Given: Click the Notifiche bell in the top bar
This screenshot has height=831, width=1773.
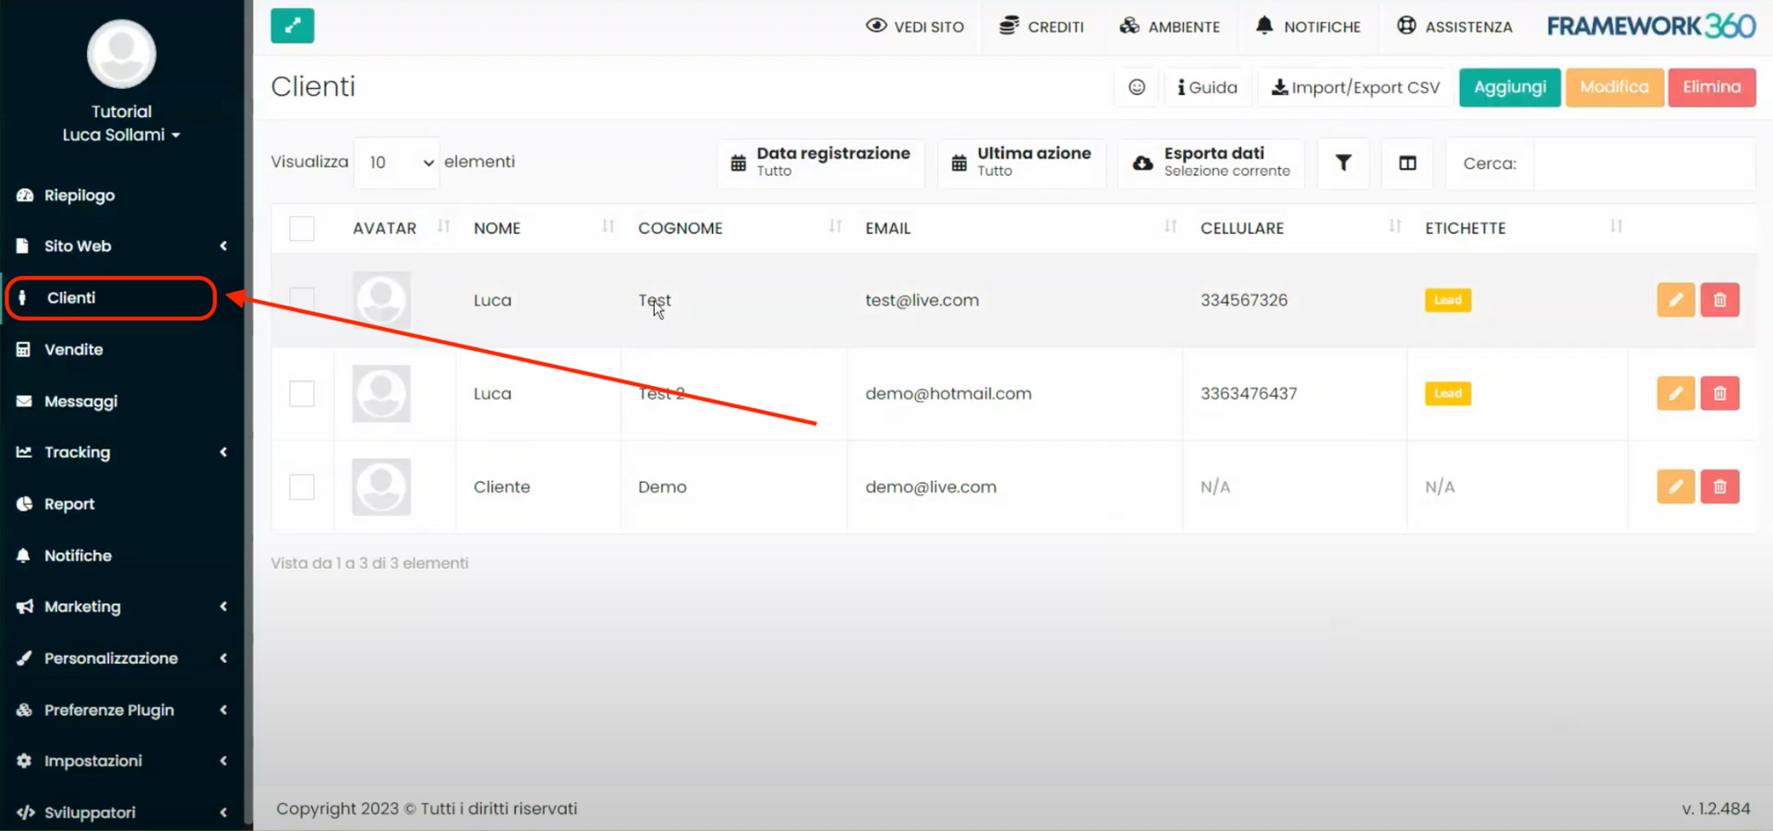Looking at the screenshot, I should (1308, 27).
